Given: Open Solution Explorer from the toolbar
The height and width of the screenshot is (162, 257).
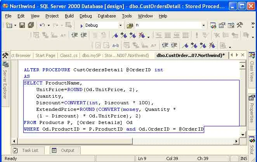Looking at the screenshot, I should (x=213, y=25).
